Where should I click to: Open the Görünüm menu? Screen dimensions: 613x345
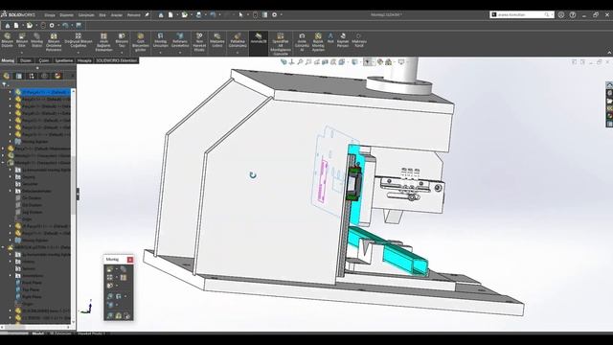(x=86, y=15)
